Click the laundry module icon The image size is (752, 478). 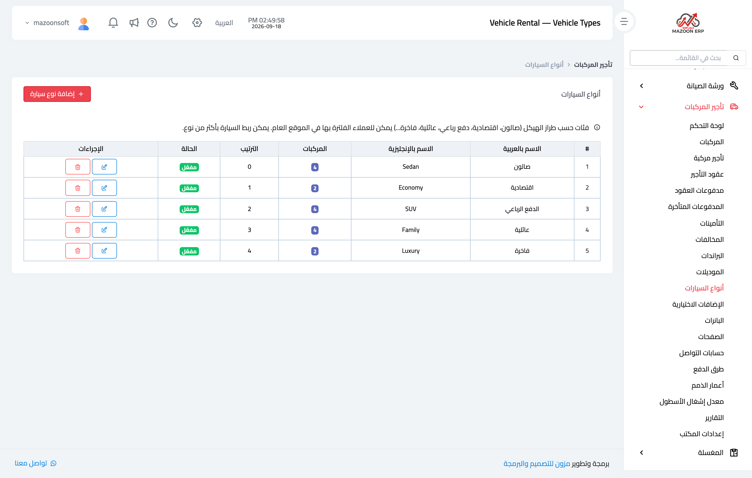click(x=734, y=452)
